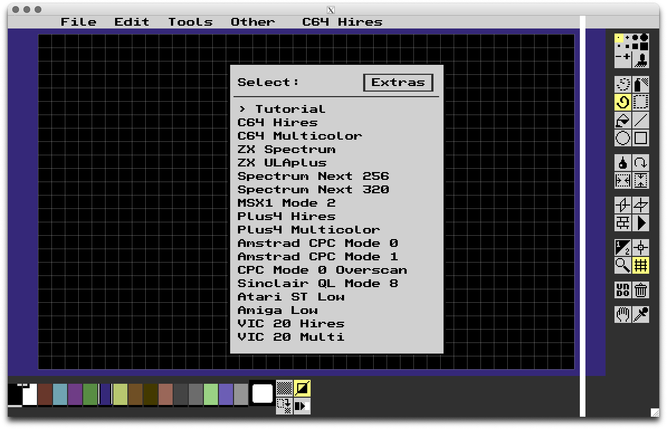
Task: Select the circle drawing tool
Action: coord(623,138)
